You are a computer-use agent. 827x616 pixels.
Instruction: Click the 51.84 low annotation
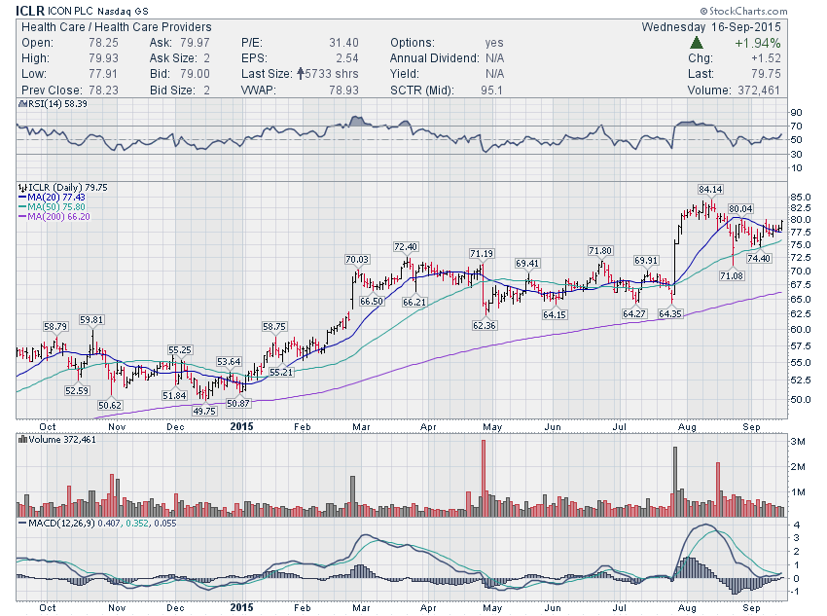(174, 395)
